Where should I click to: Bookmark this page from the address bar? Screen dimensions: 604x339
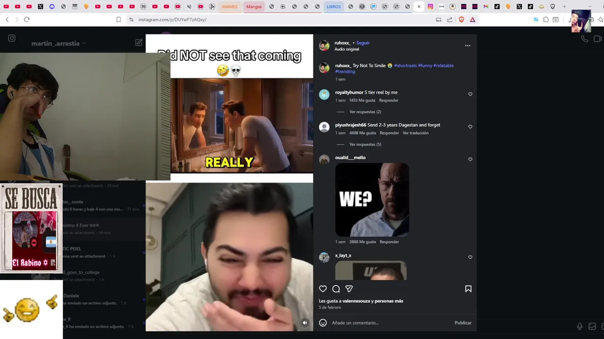pyautogui.click(x=118, y=19)
